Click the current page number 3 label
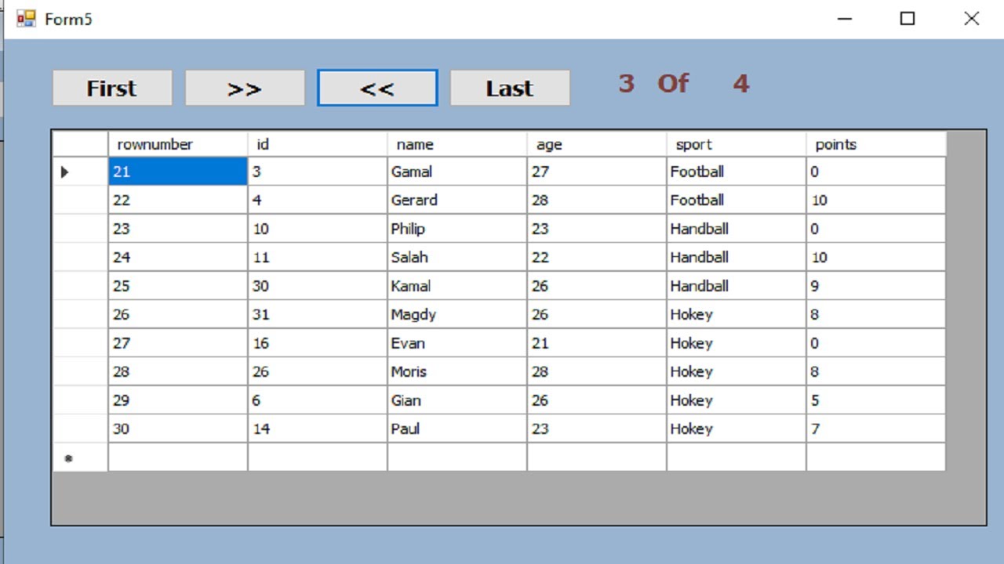 pos(626,83)
